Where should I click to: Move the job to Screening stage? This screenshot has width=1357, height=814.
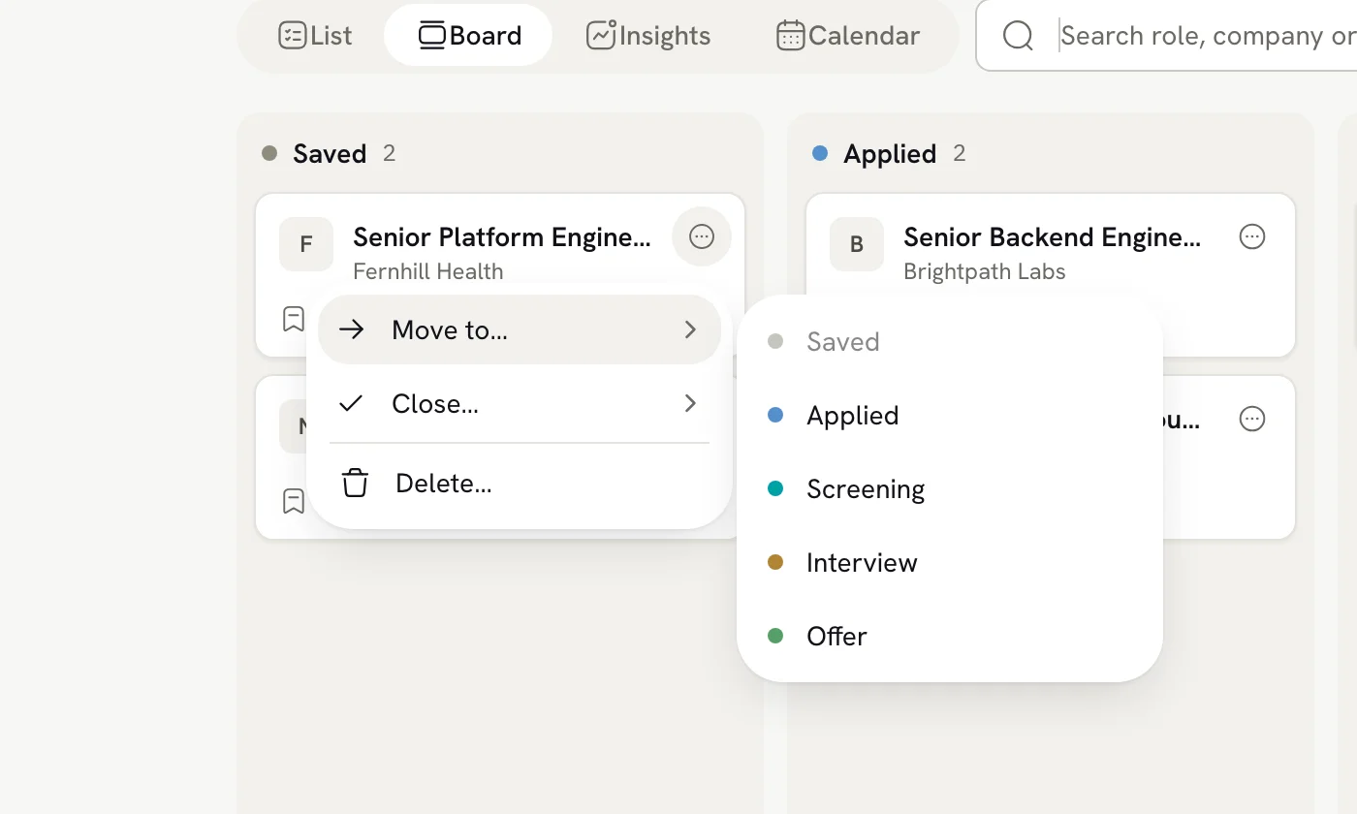tap(950, 488)
